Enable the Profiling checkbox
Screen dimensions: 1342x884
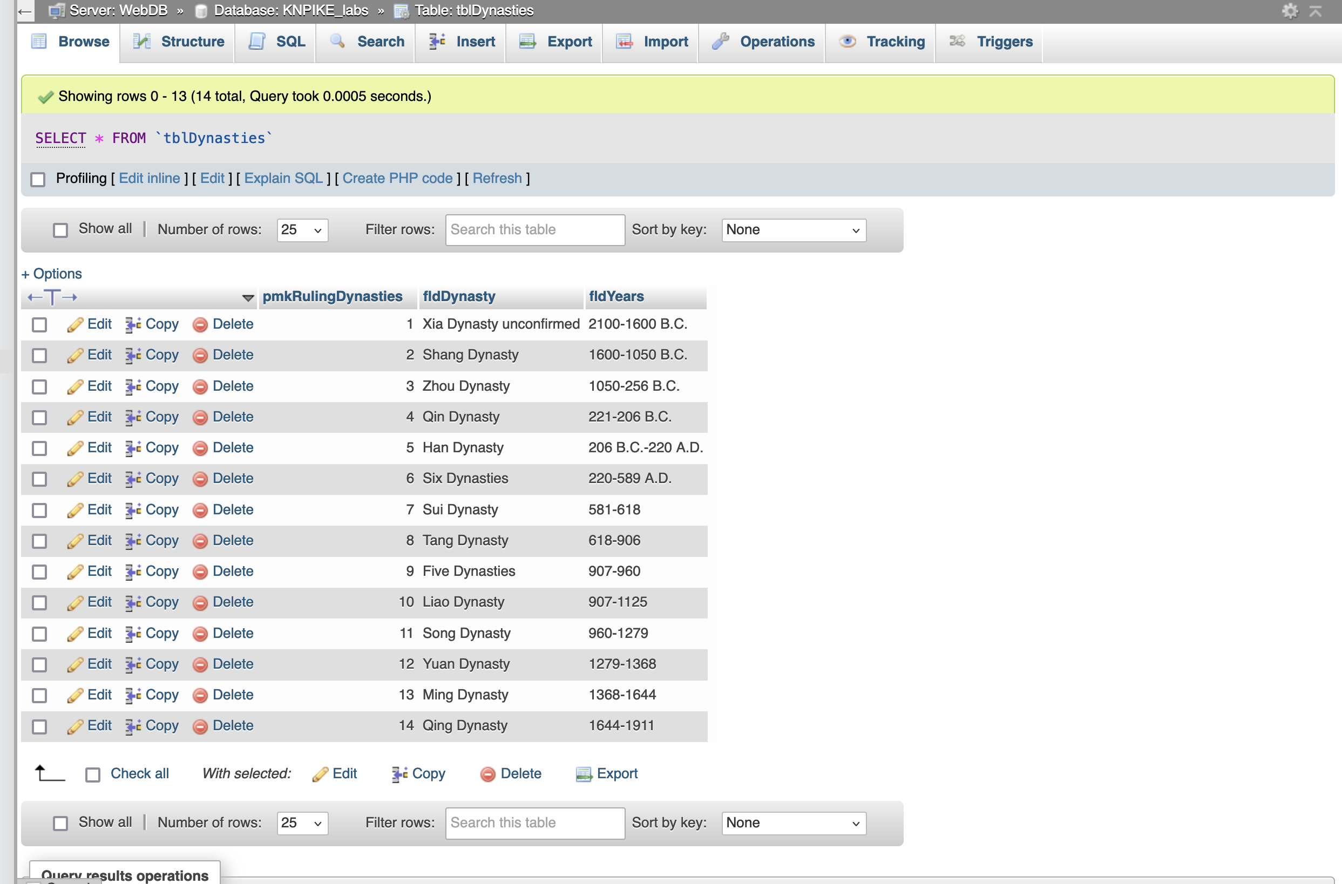38,179
